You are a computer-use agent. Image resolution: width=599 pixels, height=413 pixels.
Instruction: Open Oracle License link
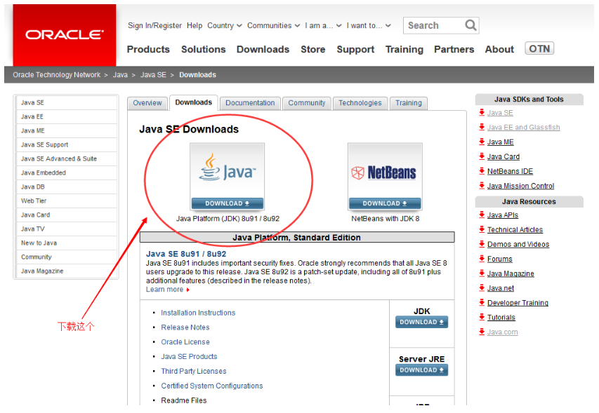pyautogui.click(x=185, y=341)
